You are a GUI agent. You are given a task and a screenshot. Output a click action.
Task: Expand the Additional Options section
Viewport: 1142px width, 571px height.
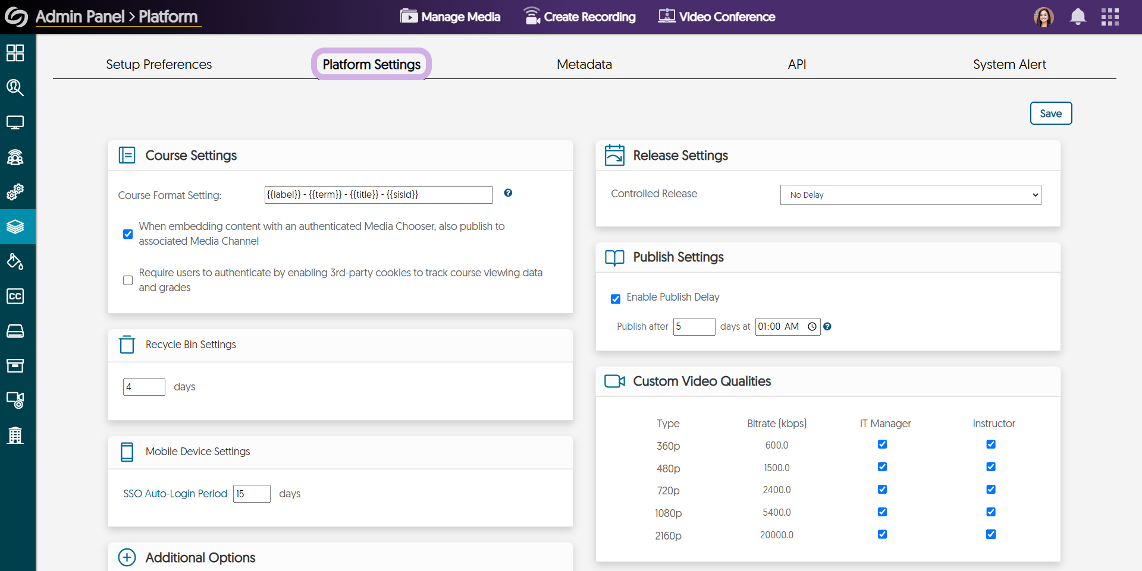(x=127, y=557)
